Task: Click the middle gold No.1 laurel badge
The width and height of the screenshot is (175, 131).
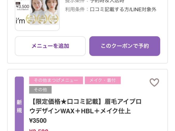Action: (42, 19)
